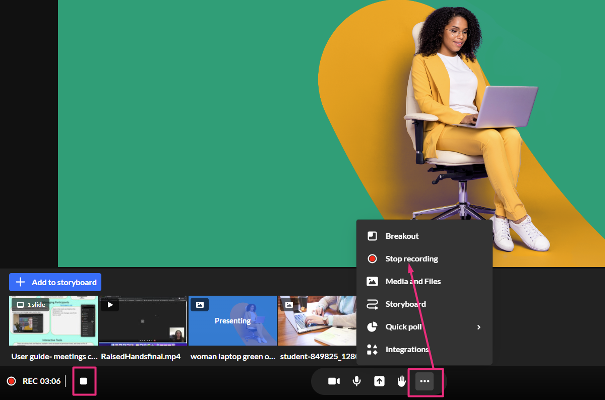Expand the Quick poll submenu arrow
This screenshot has width=605, height=400.
pos(478,327)
